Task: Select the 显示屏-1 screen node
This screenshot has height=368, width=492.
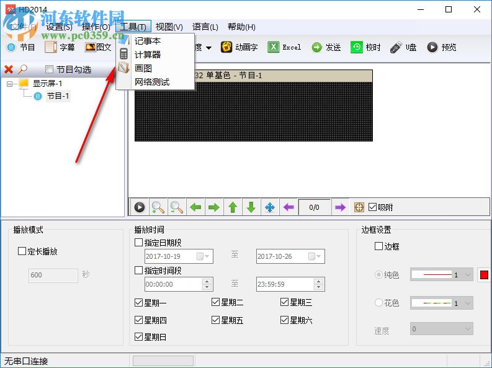Action: [47, 83]
